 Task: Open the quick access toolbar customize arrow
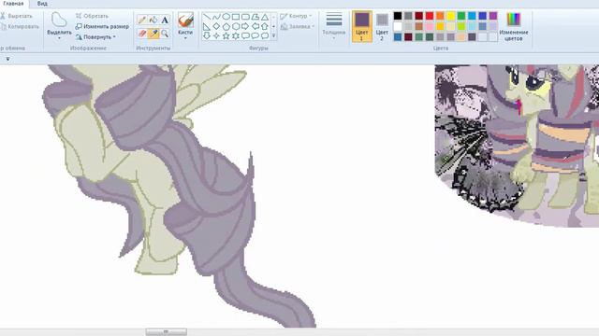pyautogui.click(x=7, y=59)
